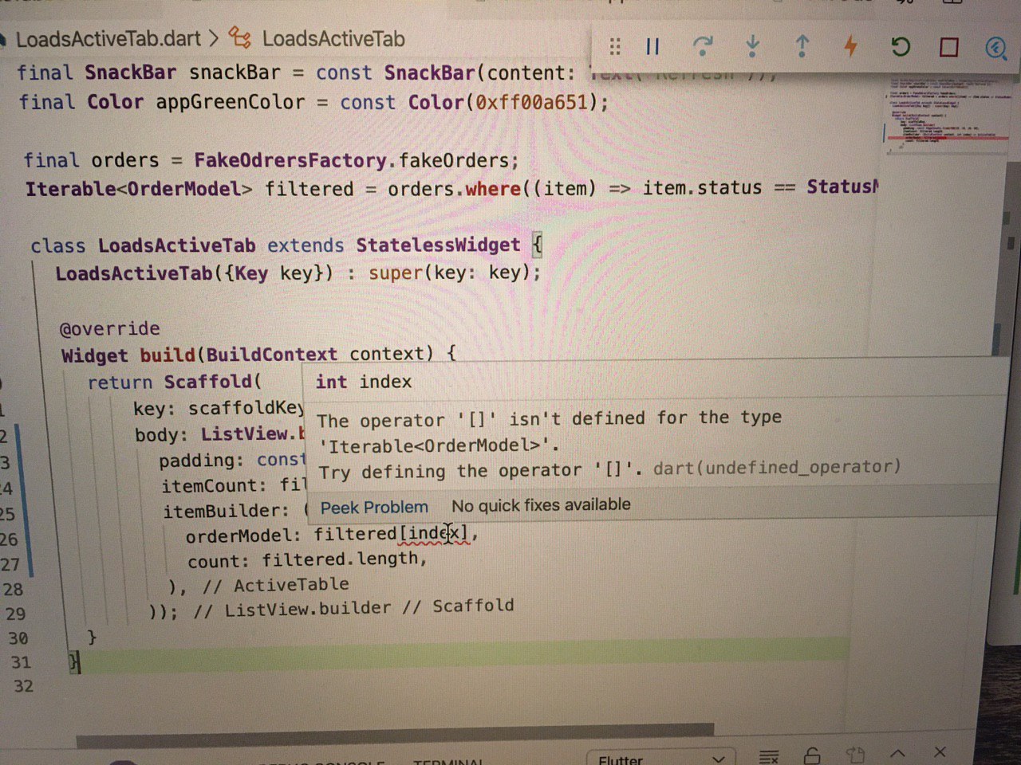Maximize the bottom panel with chevron
The image size is (1021, 765).
(x=898, y=753)
